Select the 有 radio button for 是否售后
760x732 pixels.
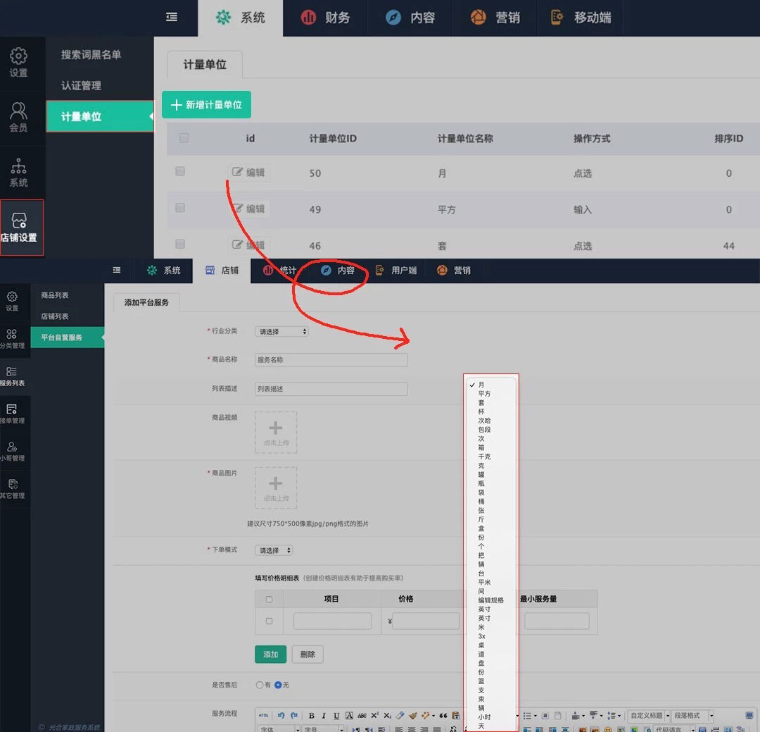[260, 685]
